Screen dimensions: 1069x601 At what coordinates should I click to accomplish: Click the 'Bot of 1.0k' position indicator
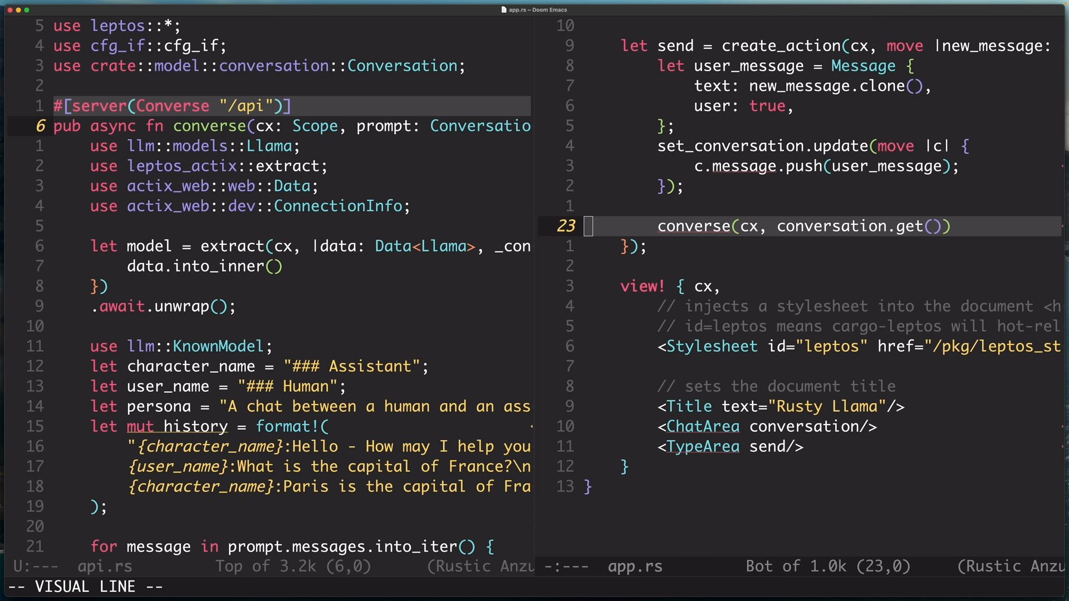pos(796,566)
